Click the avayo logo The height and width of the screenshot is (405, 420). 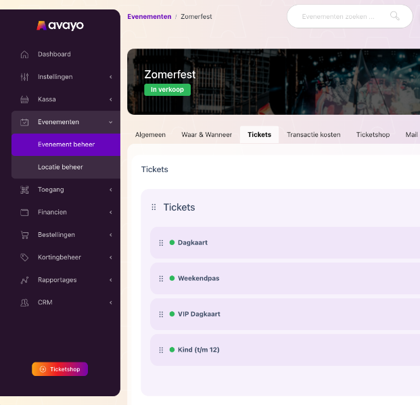click(60, 26)
